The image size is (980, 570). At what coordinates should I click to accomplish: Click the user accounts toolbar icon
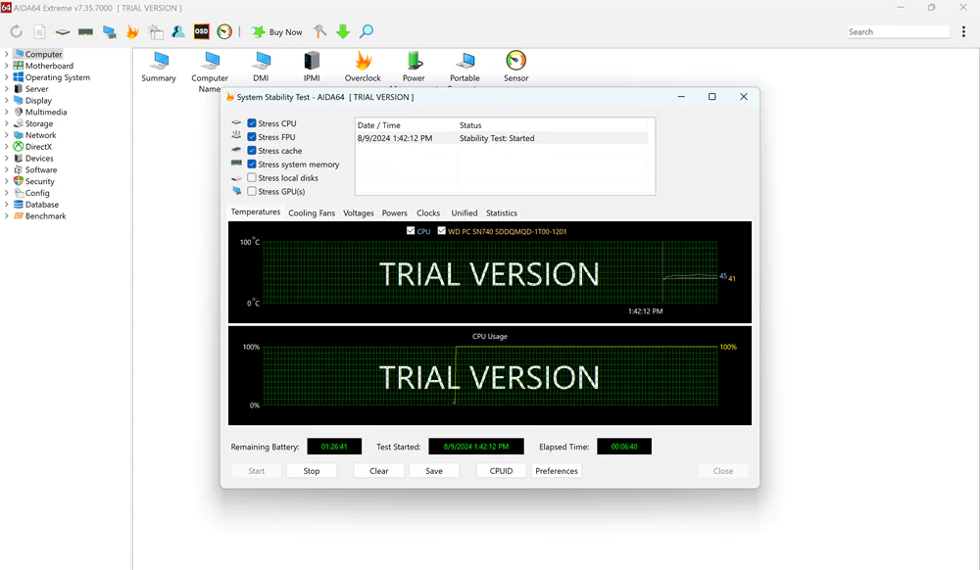pyautogui.click(x=178, y=31)
